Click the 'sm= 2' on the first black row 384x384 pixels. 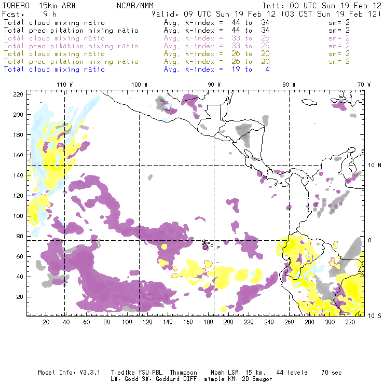(339, 22)
